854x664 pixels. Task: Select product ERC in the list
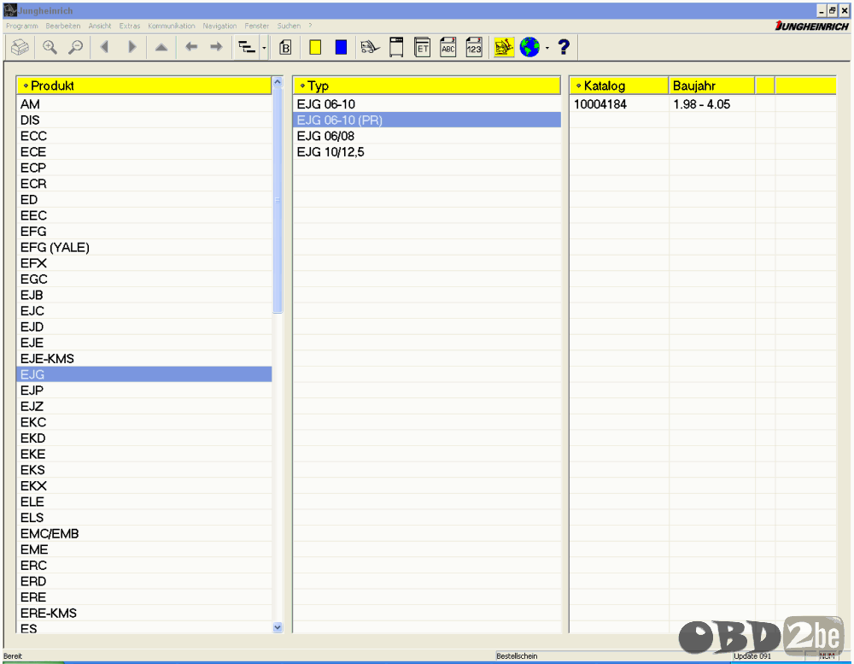pyautogui.click(x=144, y=566)
